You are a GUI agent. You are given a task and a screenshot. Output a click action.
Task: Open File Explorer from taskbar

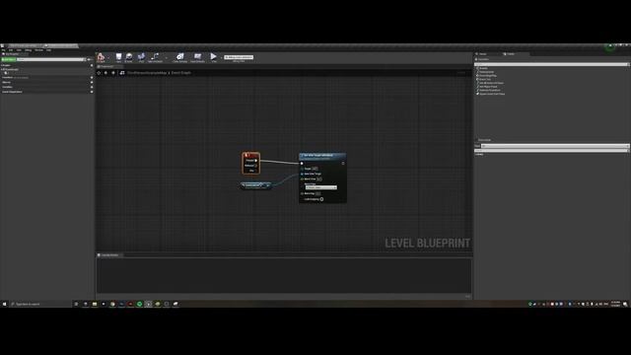[x=95, y=304]
